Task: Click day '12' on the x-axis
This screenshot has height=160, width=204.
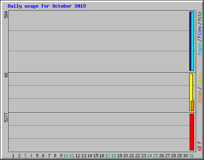Action: (78, 156)
